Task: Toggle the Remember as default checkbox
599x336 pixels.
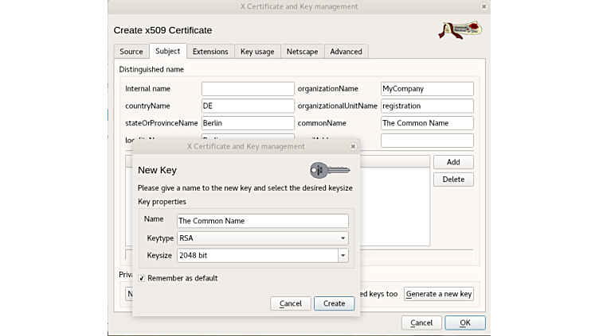Action: point(142,278)
